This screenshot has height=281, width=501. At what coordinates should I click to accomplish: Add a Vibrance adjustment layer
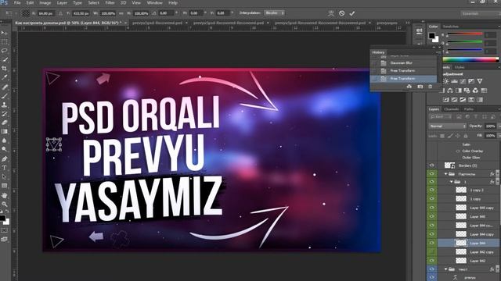click(x=480, y=81)
